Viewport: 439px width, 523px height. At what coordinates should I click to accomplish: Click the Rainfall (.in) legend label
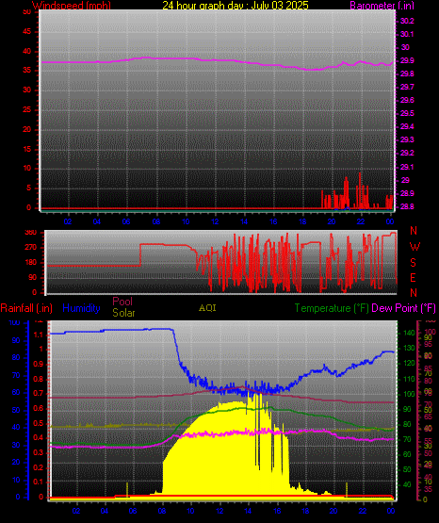(26, 308)
